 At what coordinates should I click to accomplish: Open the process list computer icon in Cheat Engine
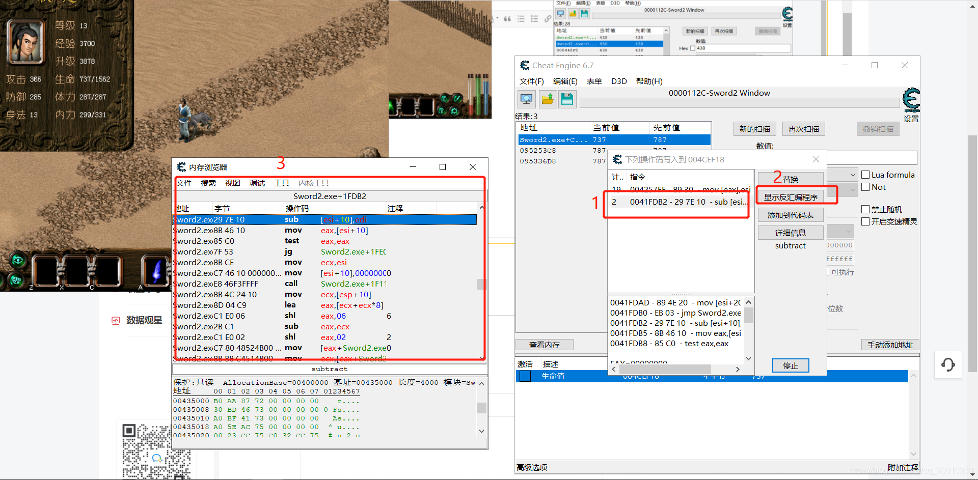(x=527, y=99)
